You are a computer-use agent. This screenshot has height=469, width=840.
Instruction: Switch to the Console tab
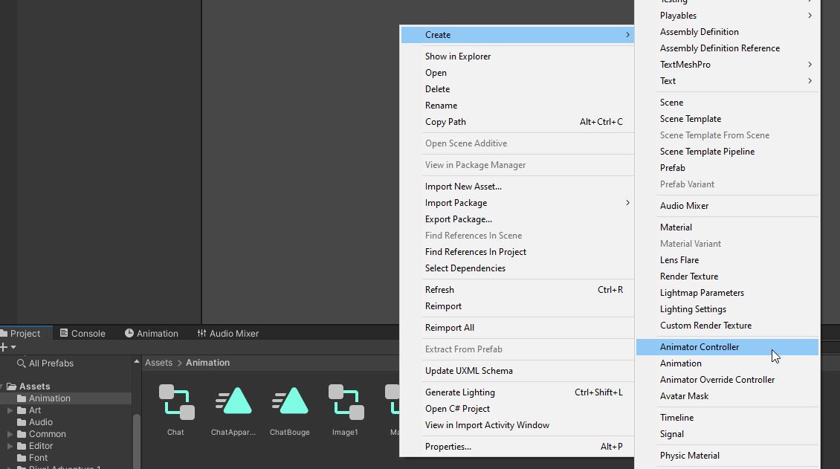83,334
